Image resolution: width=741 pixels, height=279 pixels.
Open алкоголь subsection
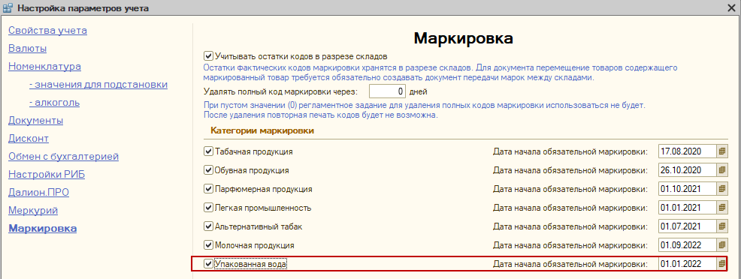[x=54, y=102]
